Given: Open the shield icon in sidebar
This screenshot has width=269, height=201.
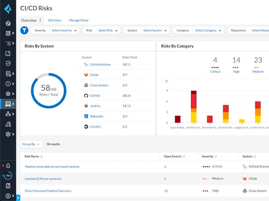Looking at the screenshot, I should (x=8, y=63).
